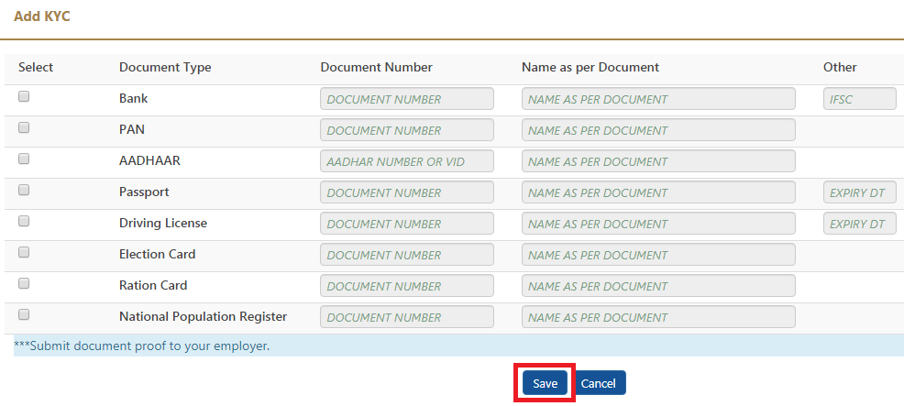Select the PAN document checkbox
Image resolution: width=904 pixels, height=406 pixels.
point(24,128)
